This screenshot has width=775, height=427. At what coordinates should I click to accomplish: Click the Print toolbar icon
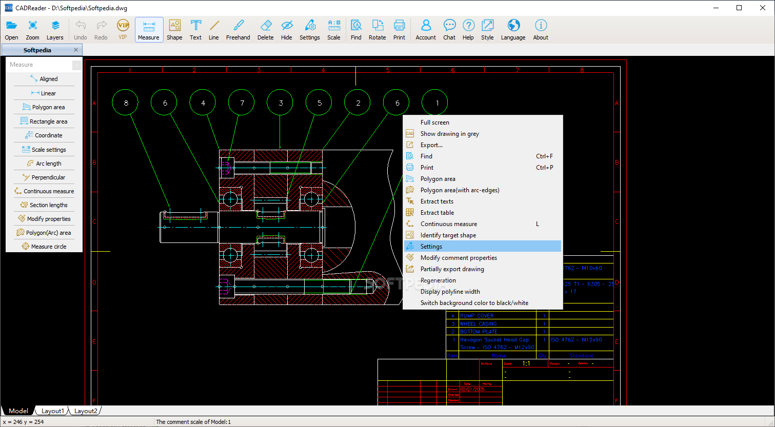399,30
